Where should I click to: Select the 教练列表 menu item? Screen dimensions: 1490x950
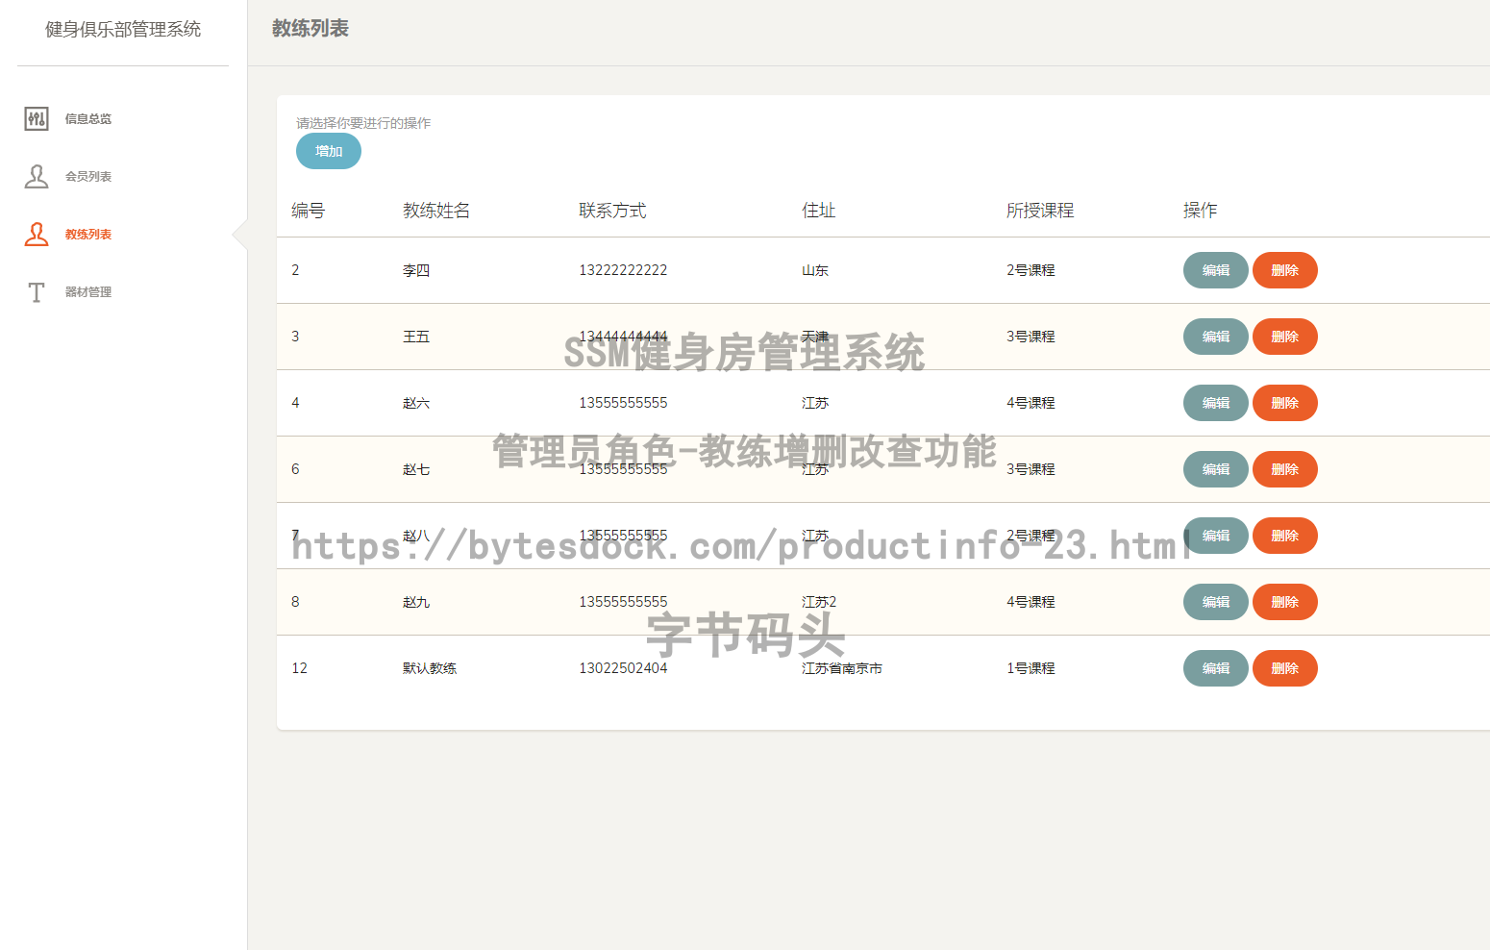click(87, 235)
